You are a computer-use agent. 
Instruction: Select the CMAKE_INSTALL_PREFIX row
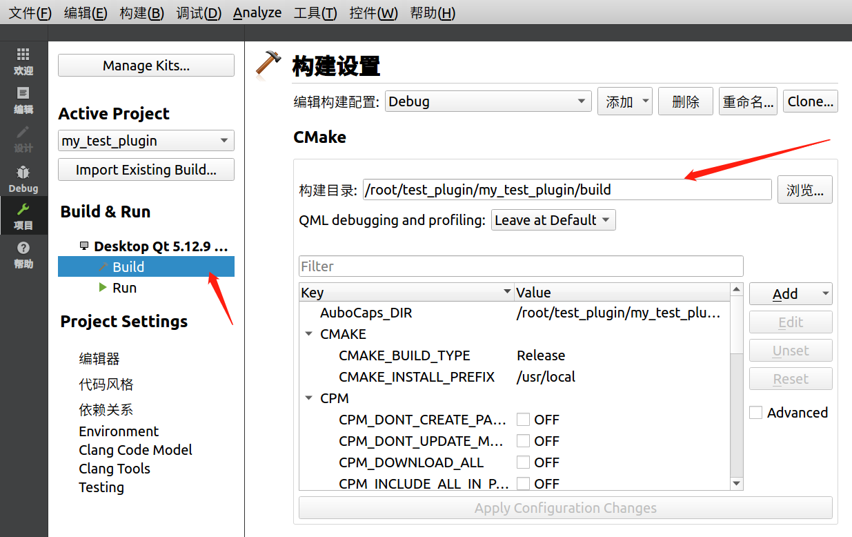tap(515, 377)
